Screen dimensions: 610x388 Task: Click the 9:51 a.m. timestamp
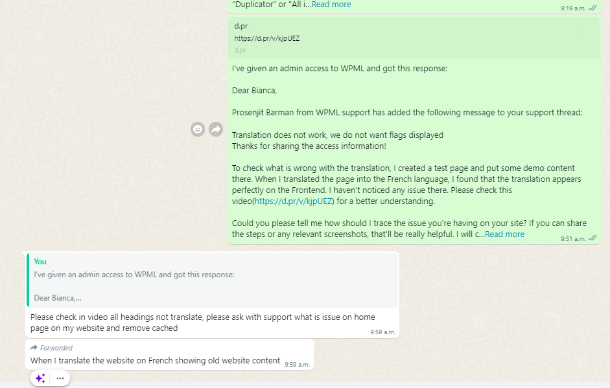(573, 239)
